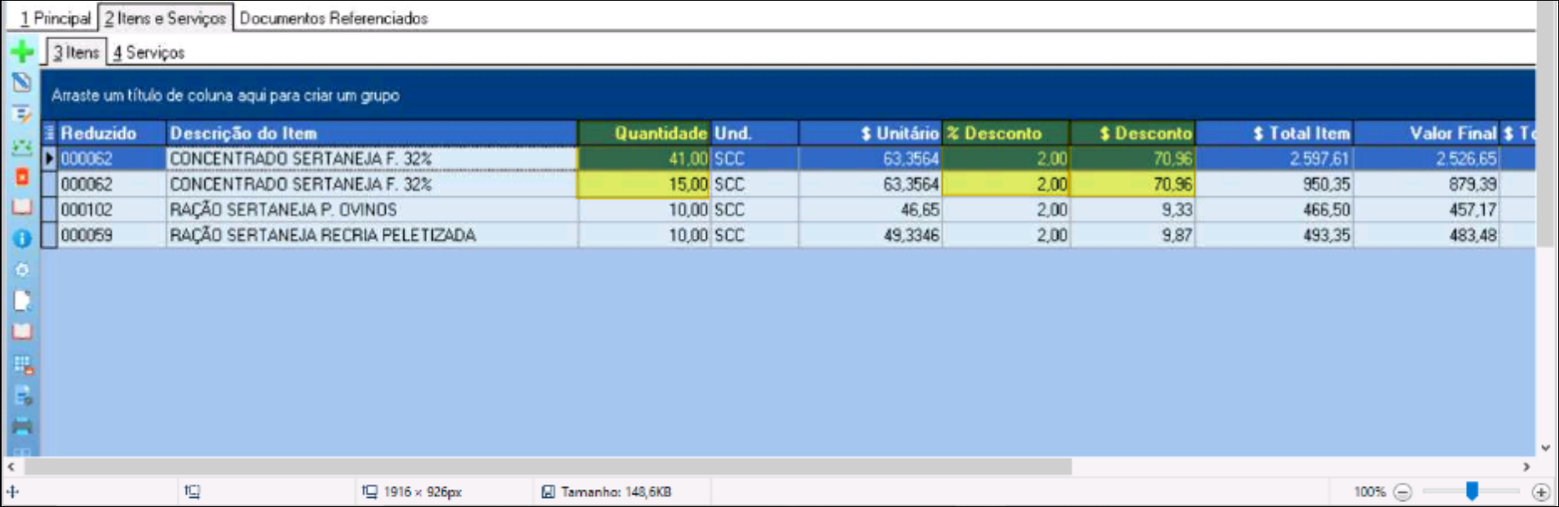Click the horizontal scrollbar thumb

548,466
